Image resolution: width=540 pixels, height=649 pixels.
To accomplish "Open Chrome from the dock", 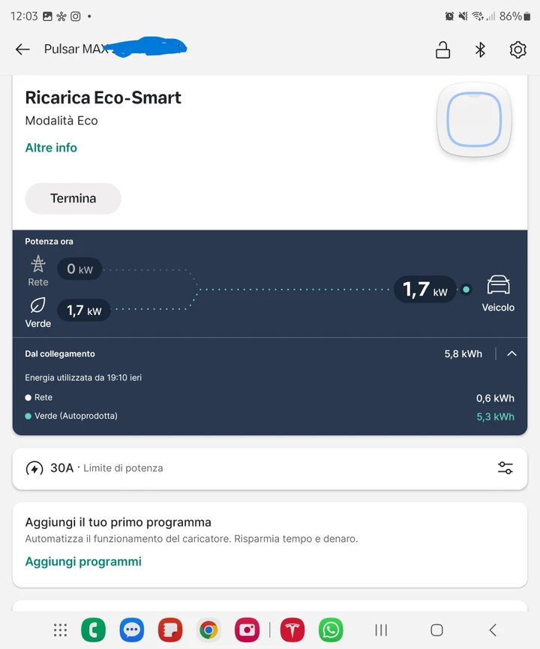I will click(x=208, y=630).
